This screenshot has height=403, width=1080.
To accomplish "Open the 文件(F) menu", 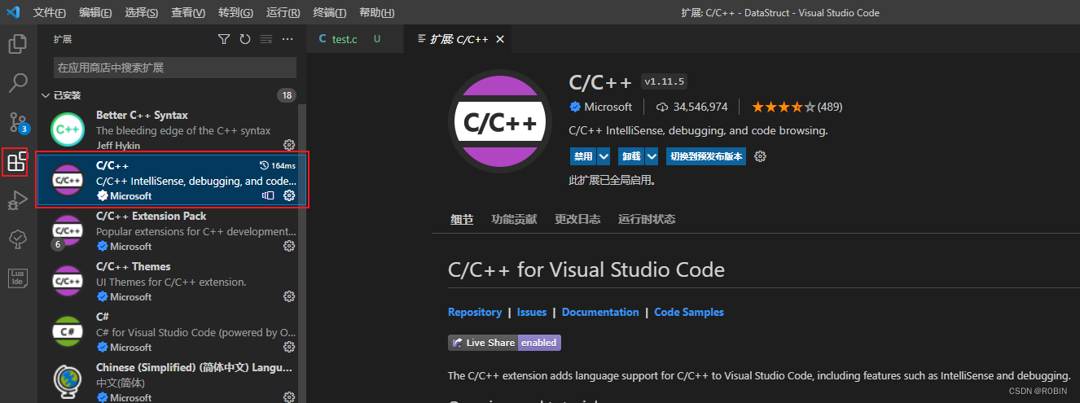I will pos(50,13).
